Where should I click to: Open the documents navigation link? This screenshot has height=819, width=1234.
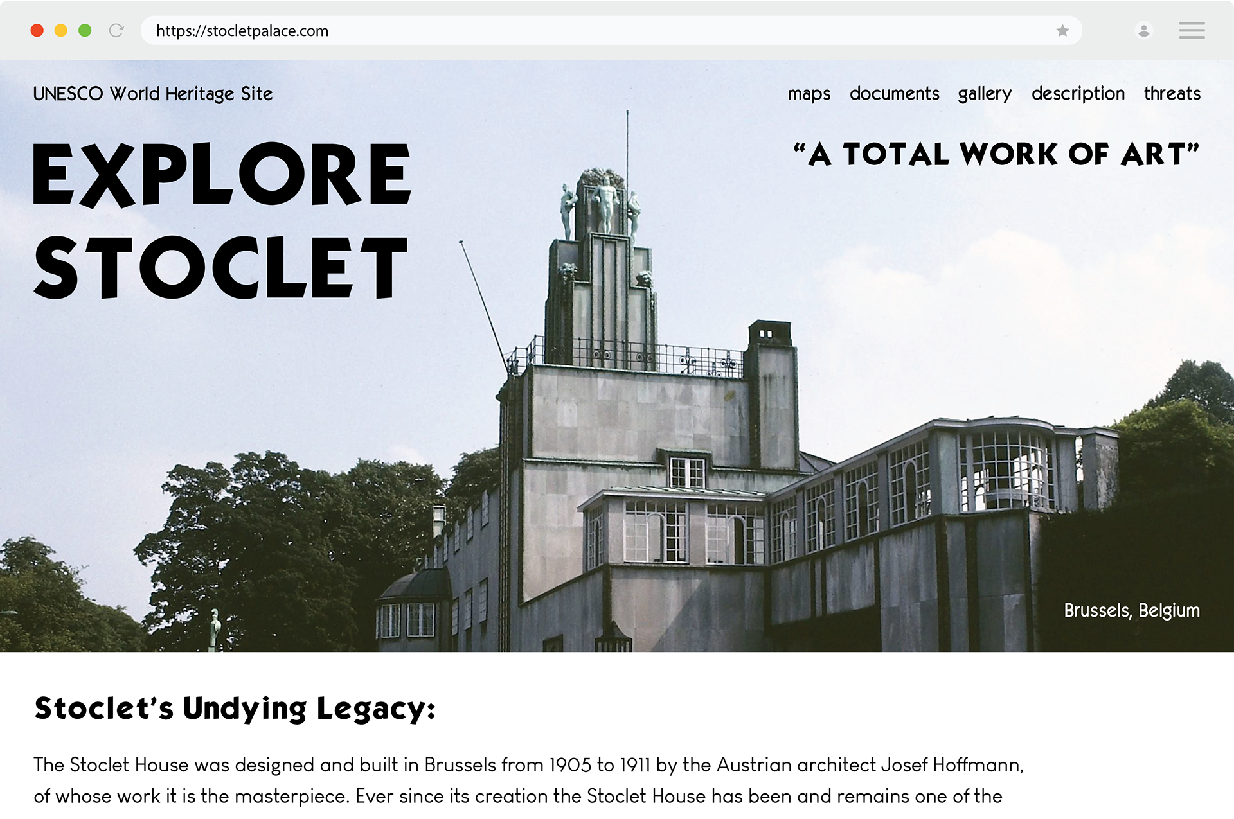(894, 94)
